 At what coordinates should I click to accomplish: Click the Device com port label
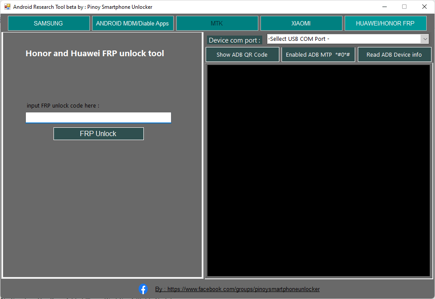tap(234, 40)
